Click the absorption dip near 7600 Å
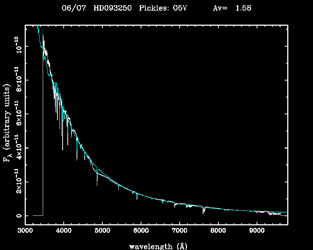Viewport: 313px width, 250px height. 203,211
